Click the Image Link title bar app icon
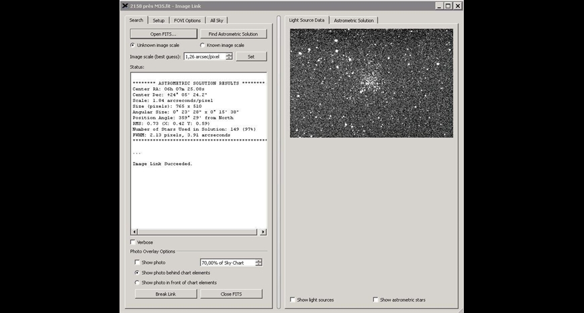The width and height of the screenshot is (584, 313). [126, 5]
